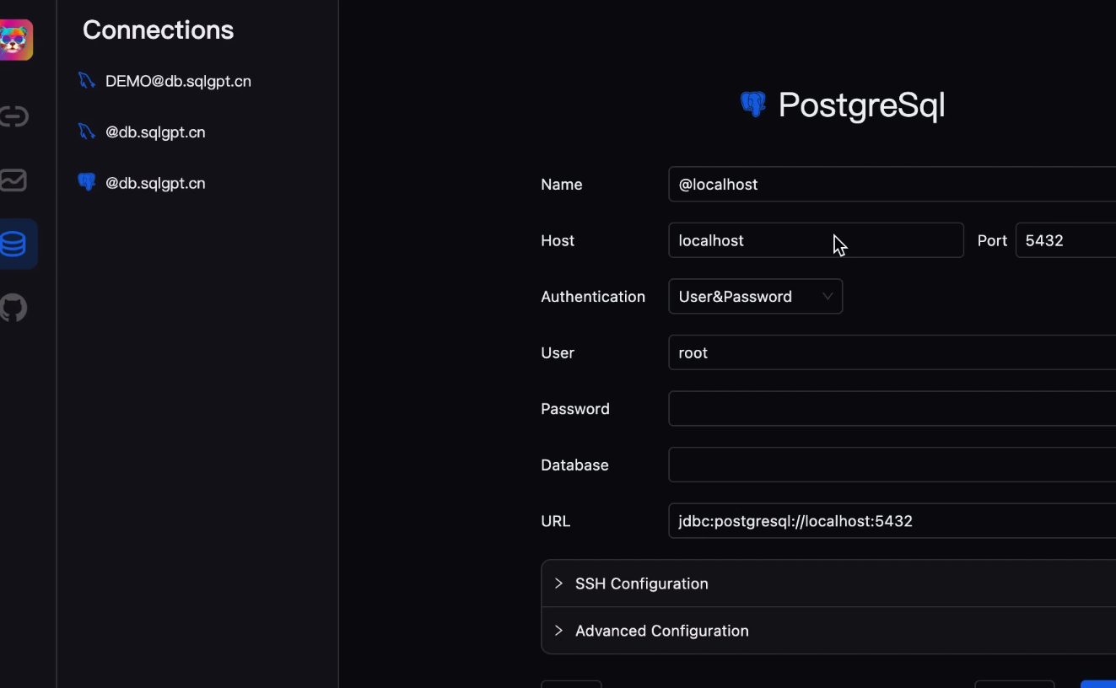Click the URL label
Image resolution: width=1116 pixels, height=688 pixels.
click(555, 521)
